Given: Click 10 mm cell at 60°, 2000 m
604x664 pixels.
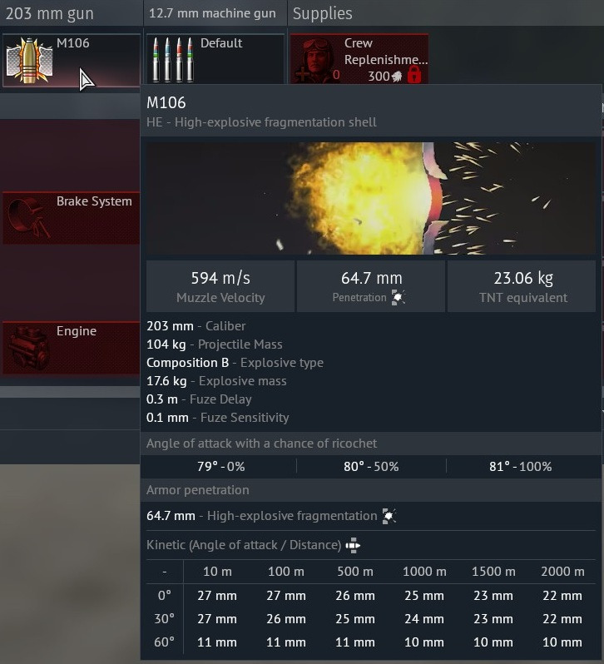Looking at the screenshot, I should pos(562,642).
